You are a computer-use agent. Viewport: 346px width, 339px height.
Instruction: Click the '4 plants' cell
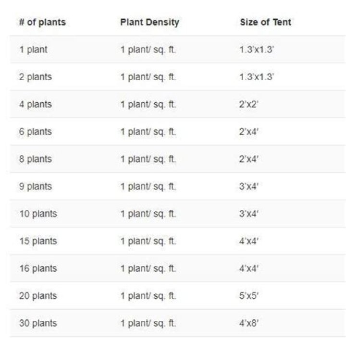[35, 104]
